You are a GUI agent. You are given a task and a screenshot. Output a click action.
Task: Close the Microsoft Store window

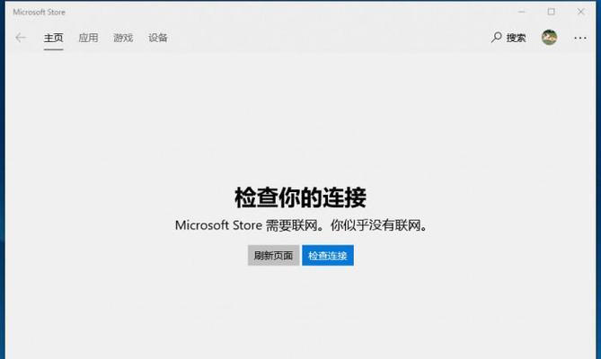pyautogui.click(x=580, y=12)
